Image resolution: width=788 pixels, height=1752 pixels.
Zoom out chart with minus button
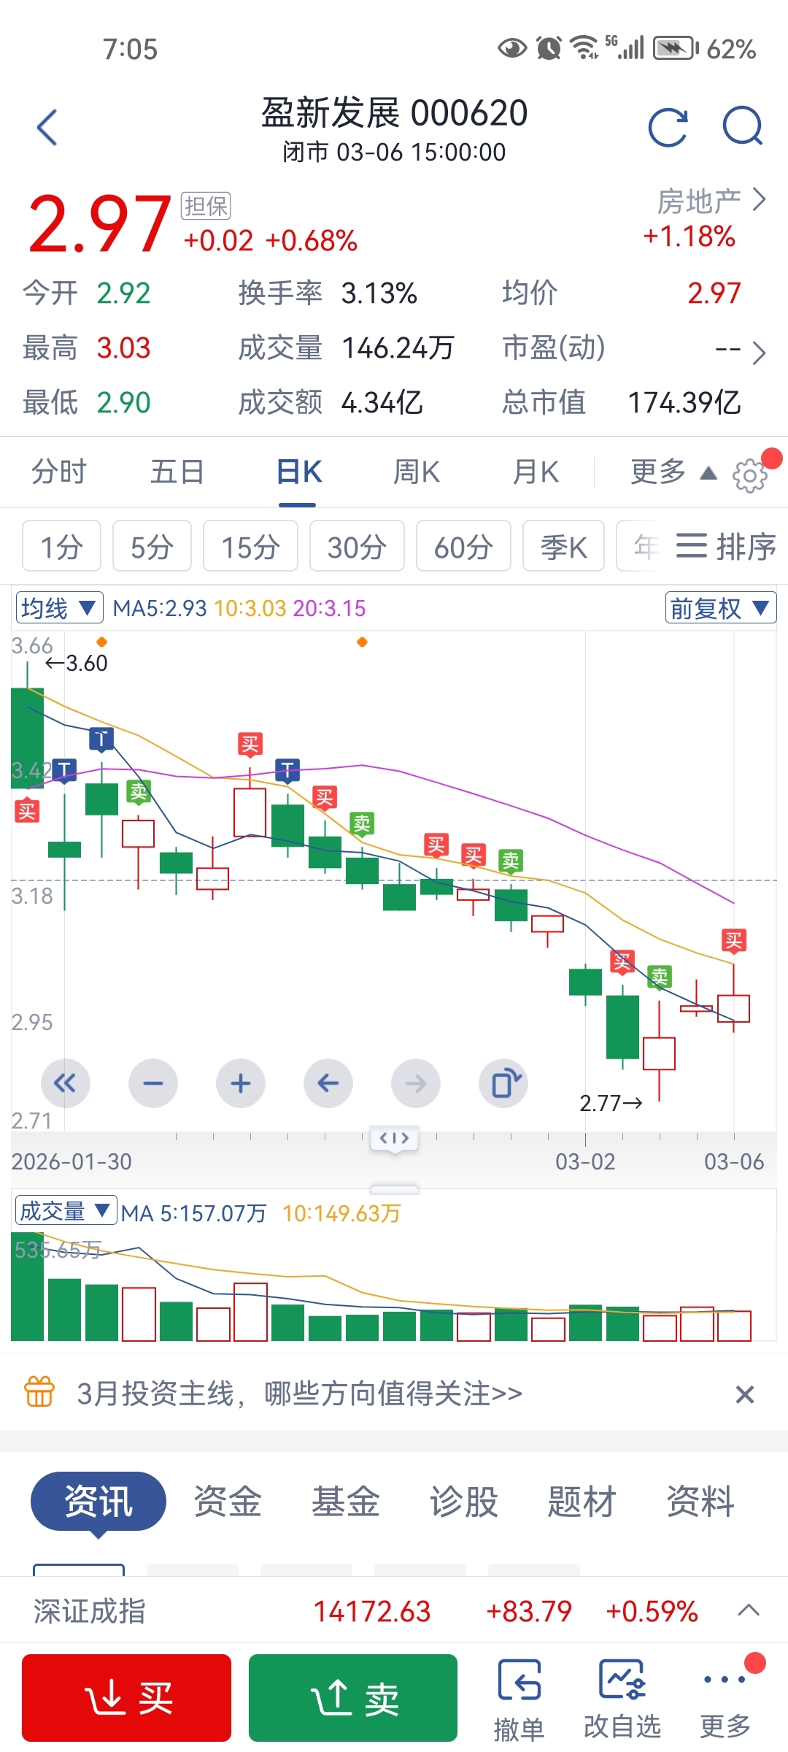(x=153, y=1083)
